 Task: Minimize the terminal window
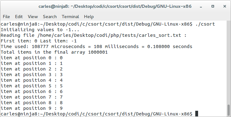[x=201, y=7]
